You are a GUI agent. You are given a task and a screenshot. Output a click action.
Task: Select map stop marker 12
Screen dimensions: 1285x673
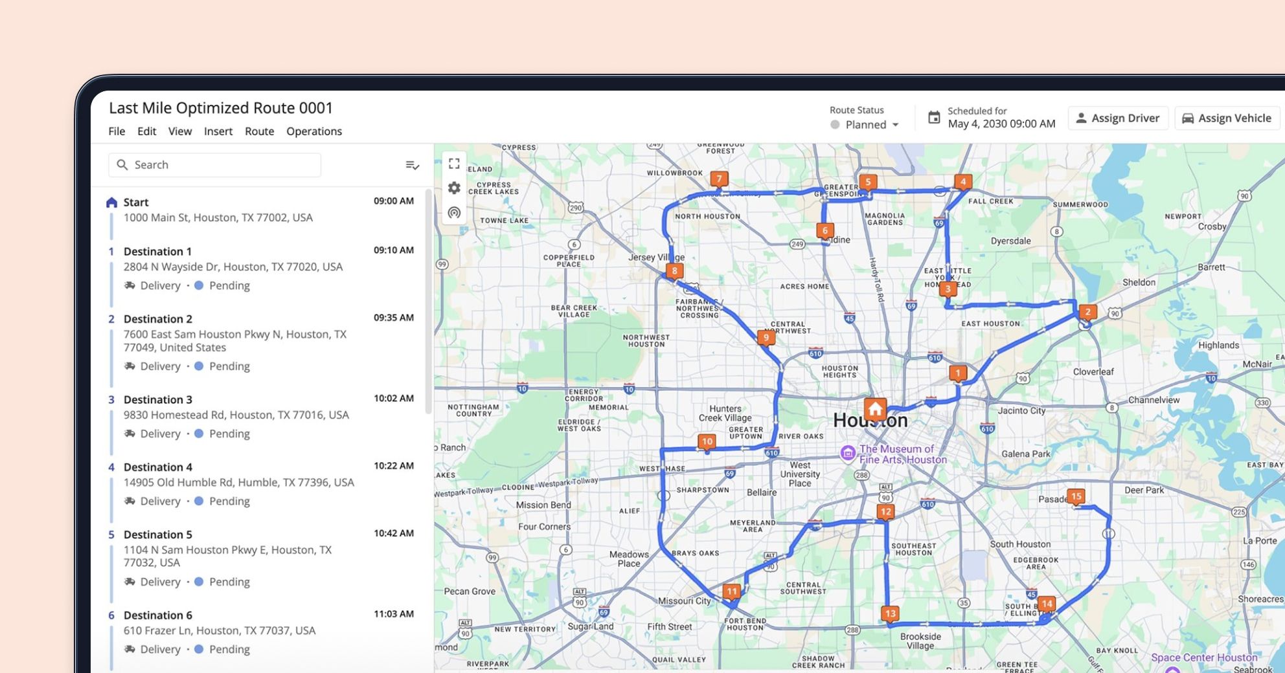[x=885, y=513]
